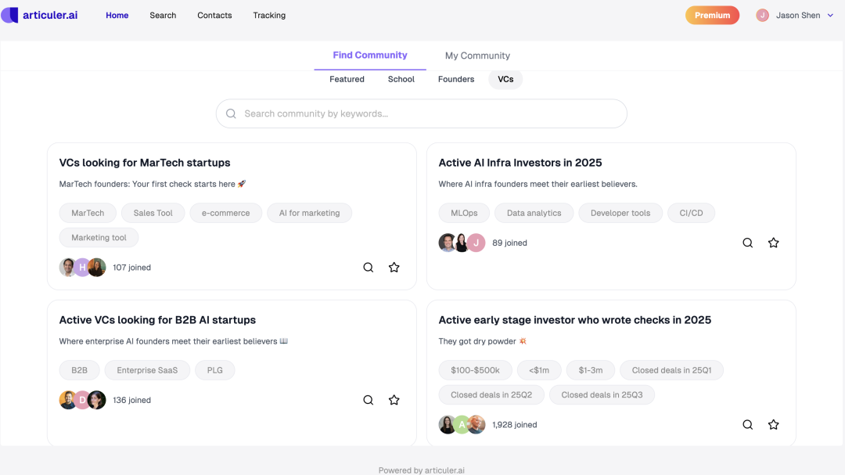
Task: Star the VCs looking for MarTech community
Action: [x=394, y=268]
